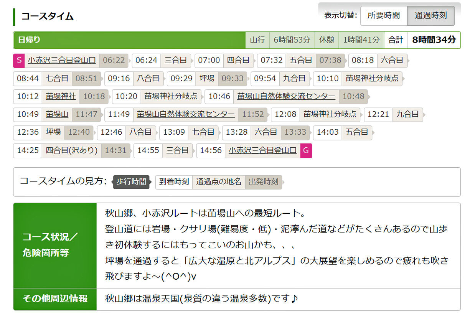Select 八合目 waypoint arriving 12:46

[x=140, y=132]
